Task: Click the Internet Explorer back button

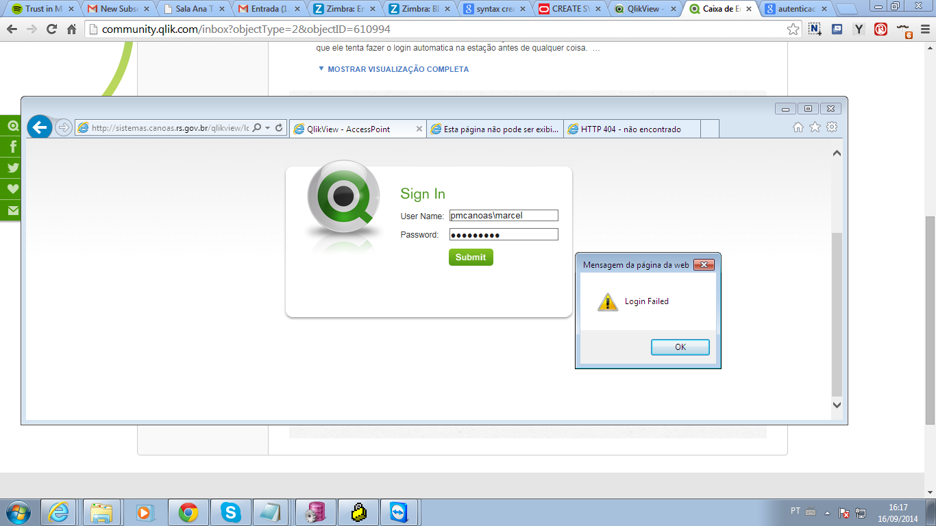Action: (x=40, y=127)
